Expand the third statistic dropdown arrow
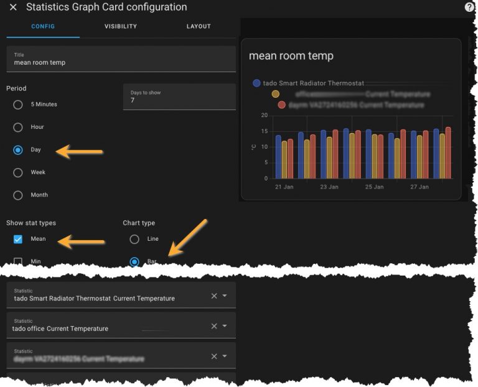Viewport: 478px width, 387px height. point(225,357)
